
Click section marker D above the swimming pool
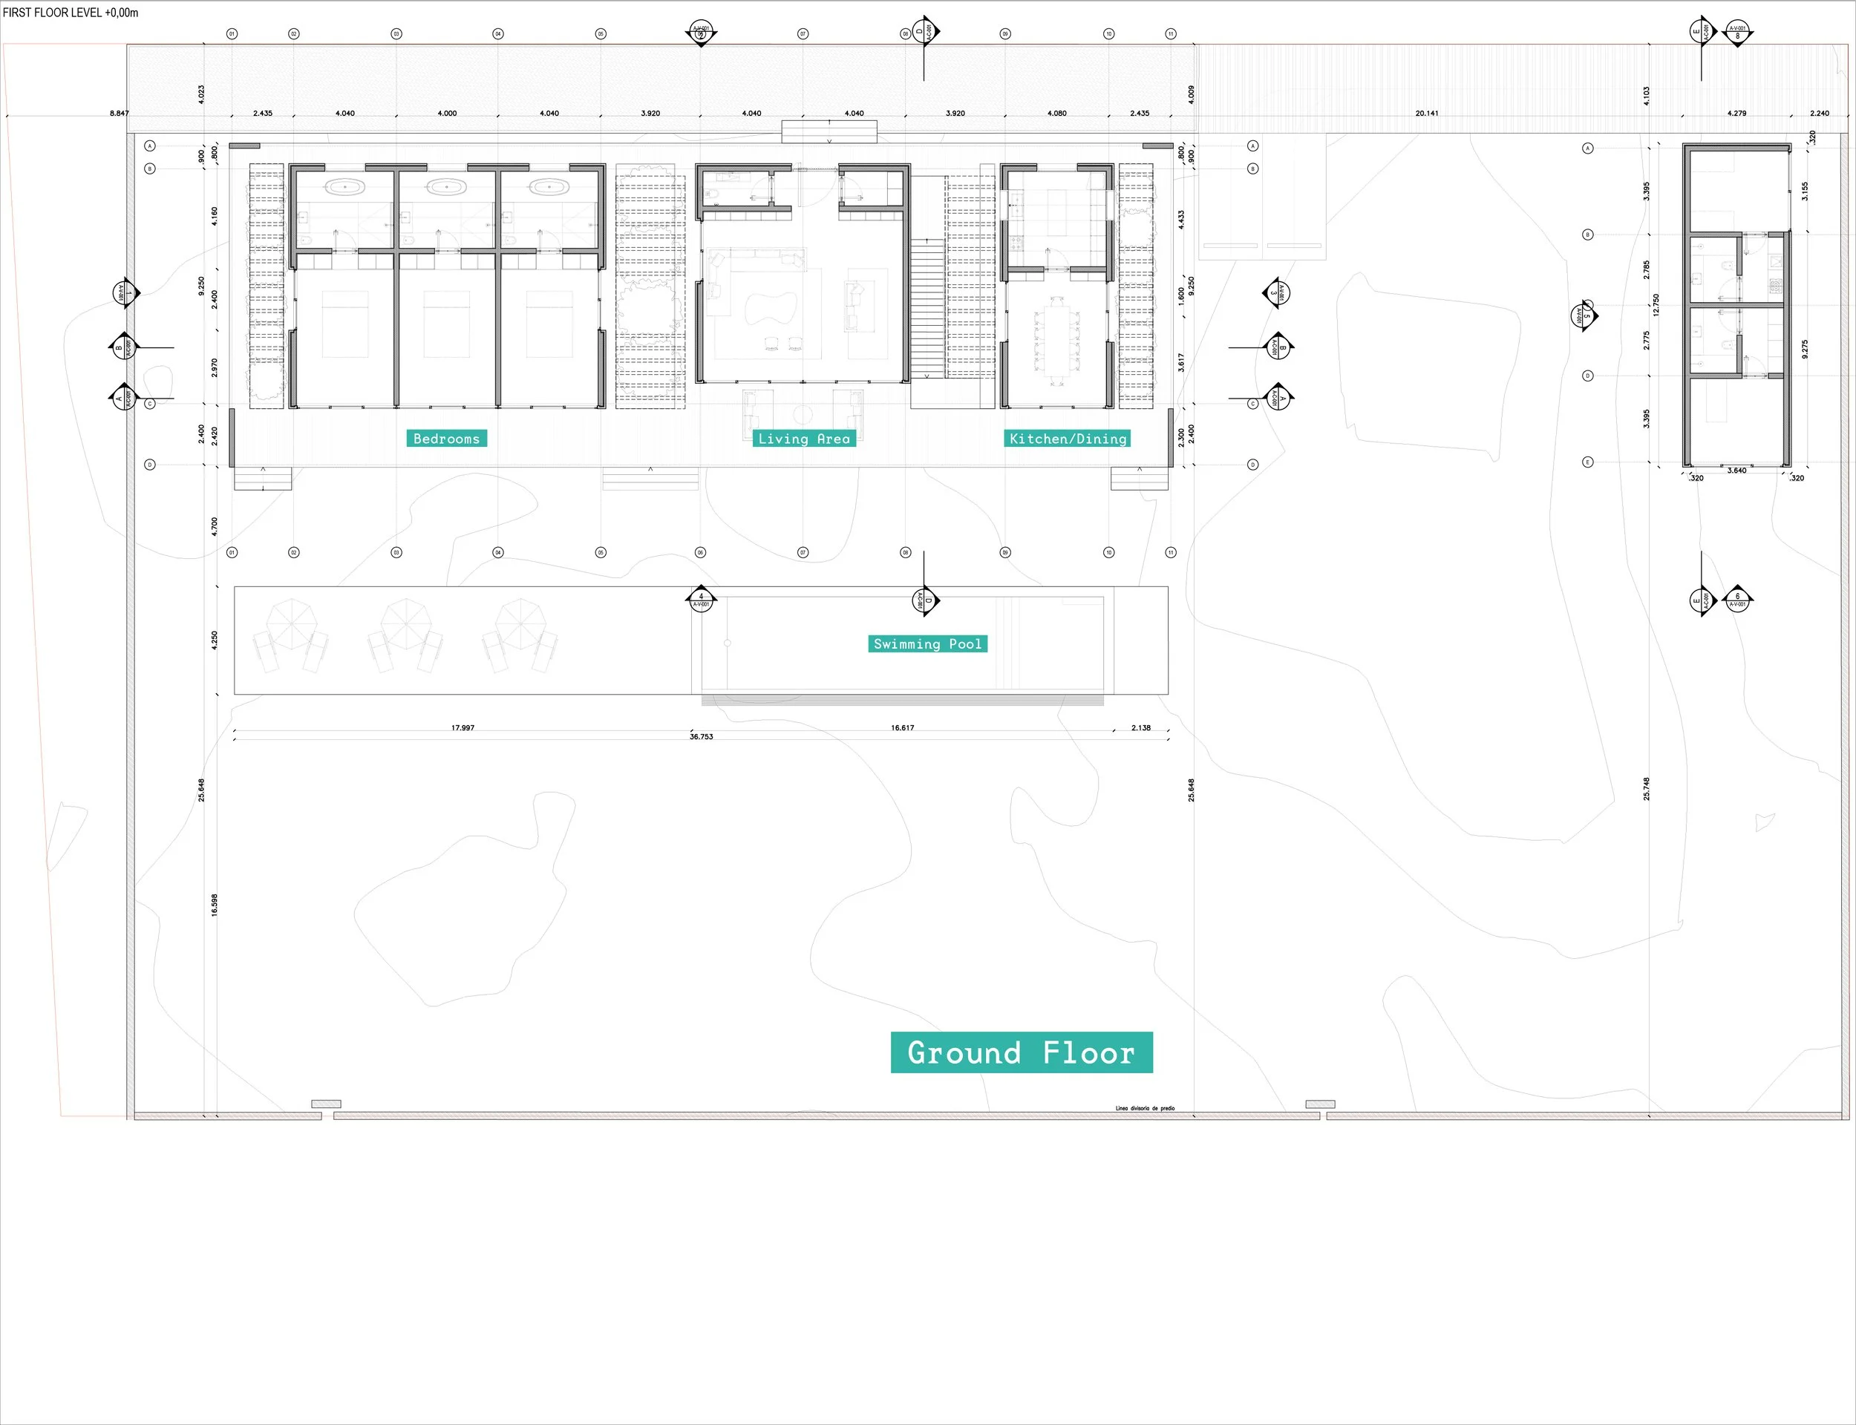coord(924,600)
